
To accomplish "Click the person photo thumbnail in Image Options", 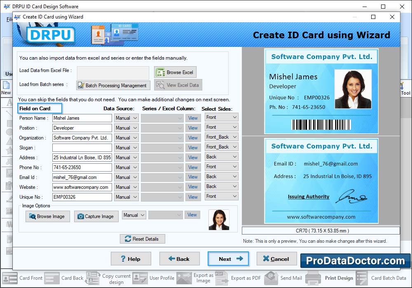I will click(x=219, y=220).
